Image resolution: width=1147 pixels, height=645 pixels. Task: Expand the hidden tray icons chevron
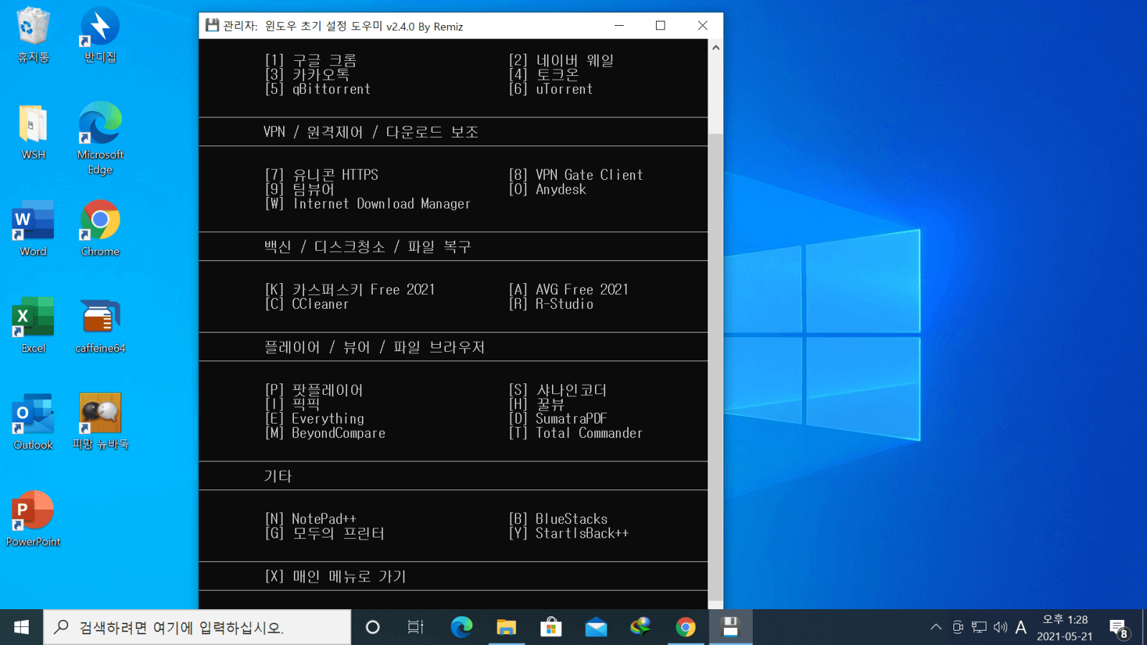tap(936, 628)
